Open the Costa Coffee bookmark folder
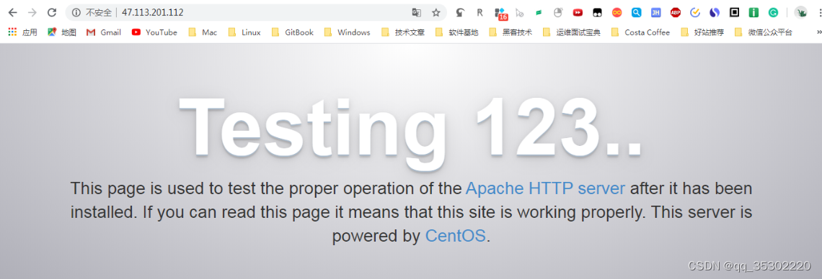Screen dimensions: 822x279 (x=640, y=32)
